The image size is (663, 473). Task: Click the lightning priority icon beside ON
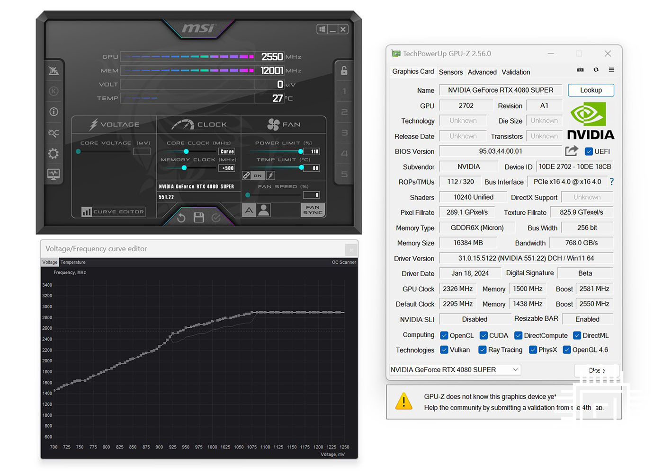270,175
